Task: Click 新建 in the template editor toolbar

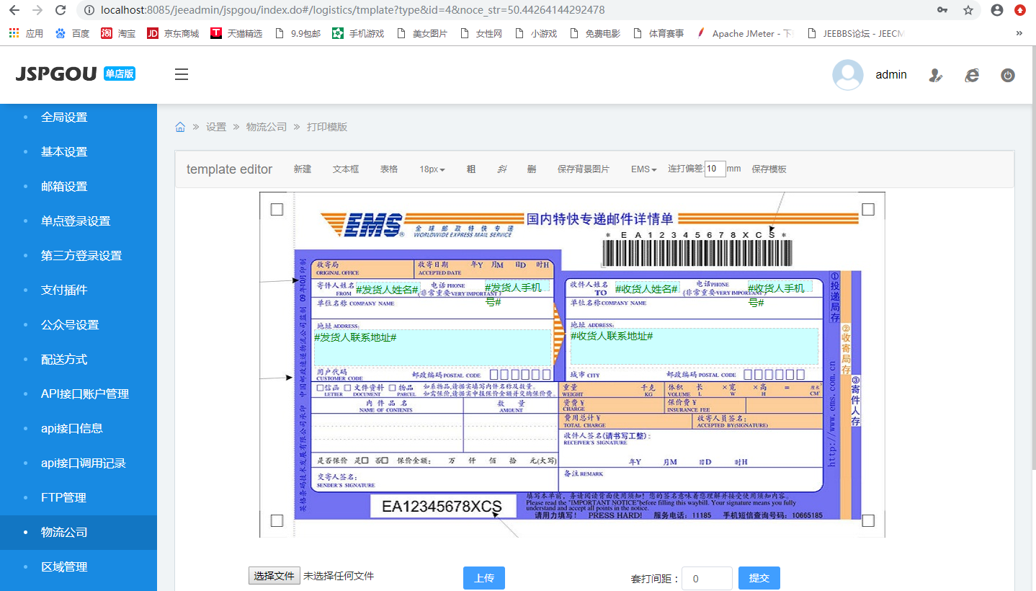Action: tap(303, 169)
